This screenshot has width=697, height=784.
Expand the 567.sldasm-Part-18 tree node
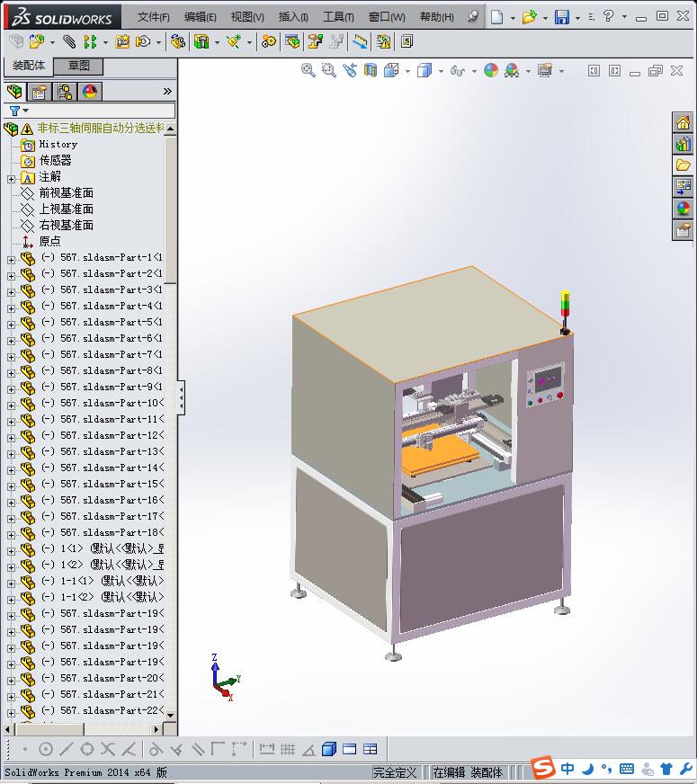(x=11, y=535)
